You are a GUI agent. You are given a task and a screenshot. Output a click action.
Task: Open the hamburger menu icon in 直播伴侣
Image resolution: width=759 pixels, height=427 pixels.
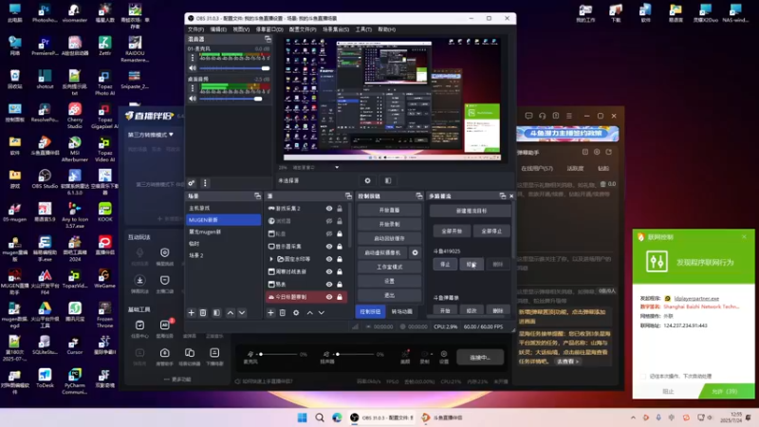pyautogui.click(x=569, y=116)
